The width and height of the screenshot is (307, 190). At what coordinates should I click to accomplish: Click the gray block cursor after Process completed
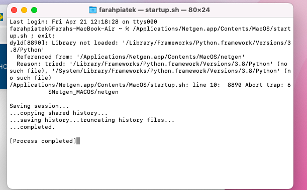(78, 141)
